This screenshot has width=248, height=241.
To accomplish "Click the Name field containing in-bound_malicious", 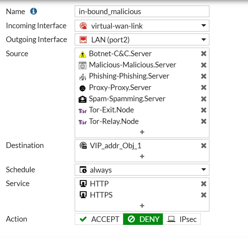I will [x=142, y=12].
